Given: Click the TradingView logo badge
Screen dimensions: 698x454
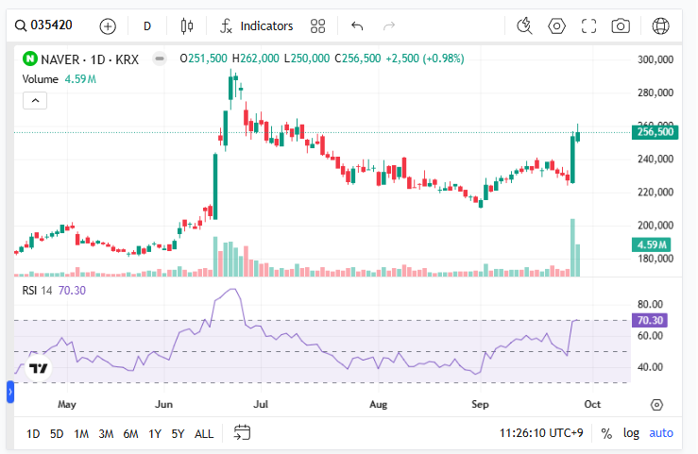Looking at the screenshot, I should [x=39, y=368].
